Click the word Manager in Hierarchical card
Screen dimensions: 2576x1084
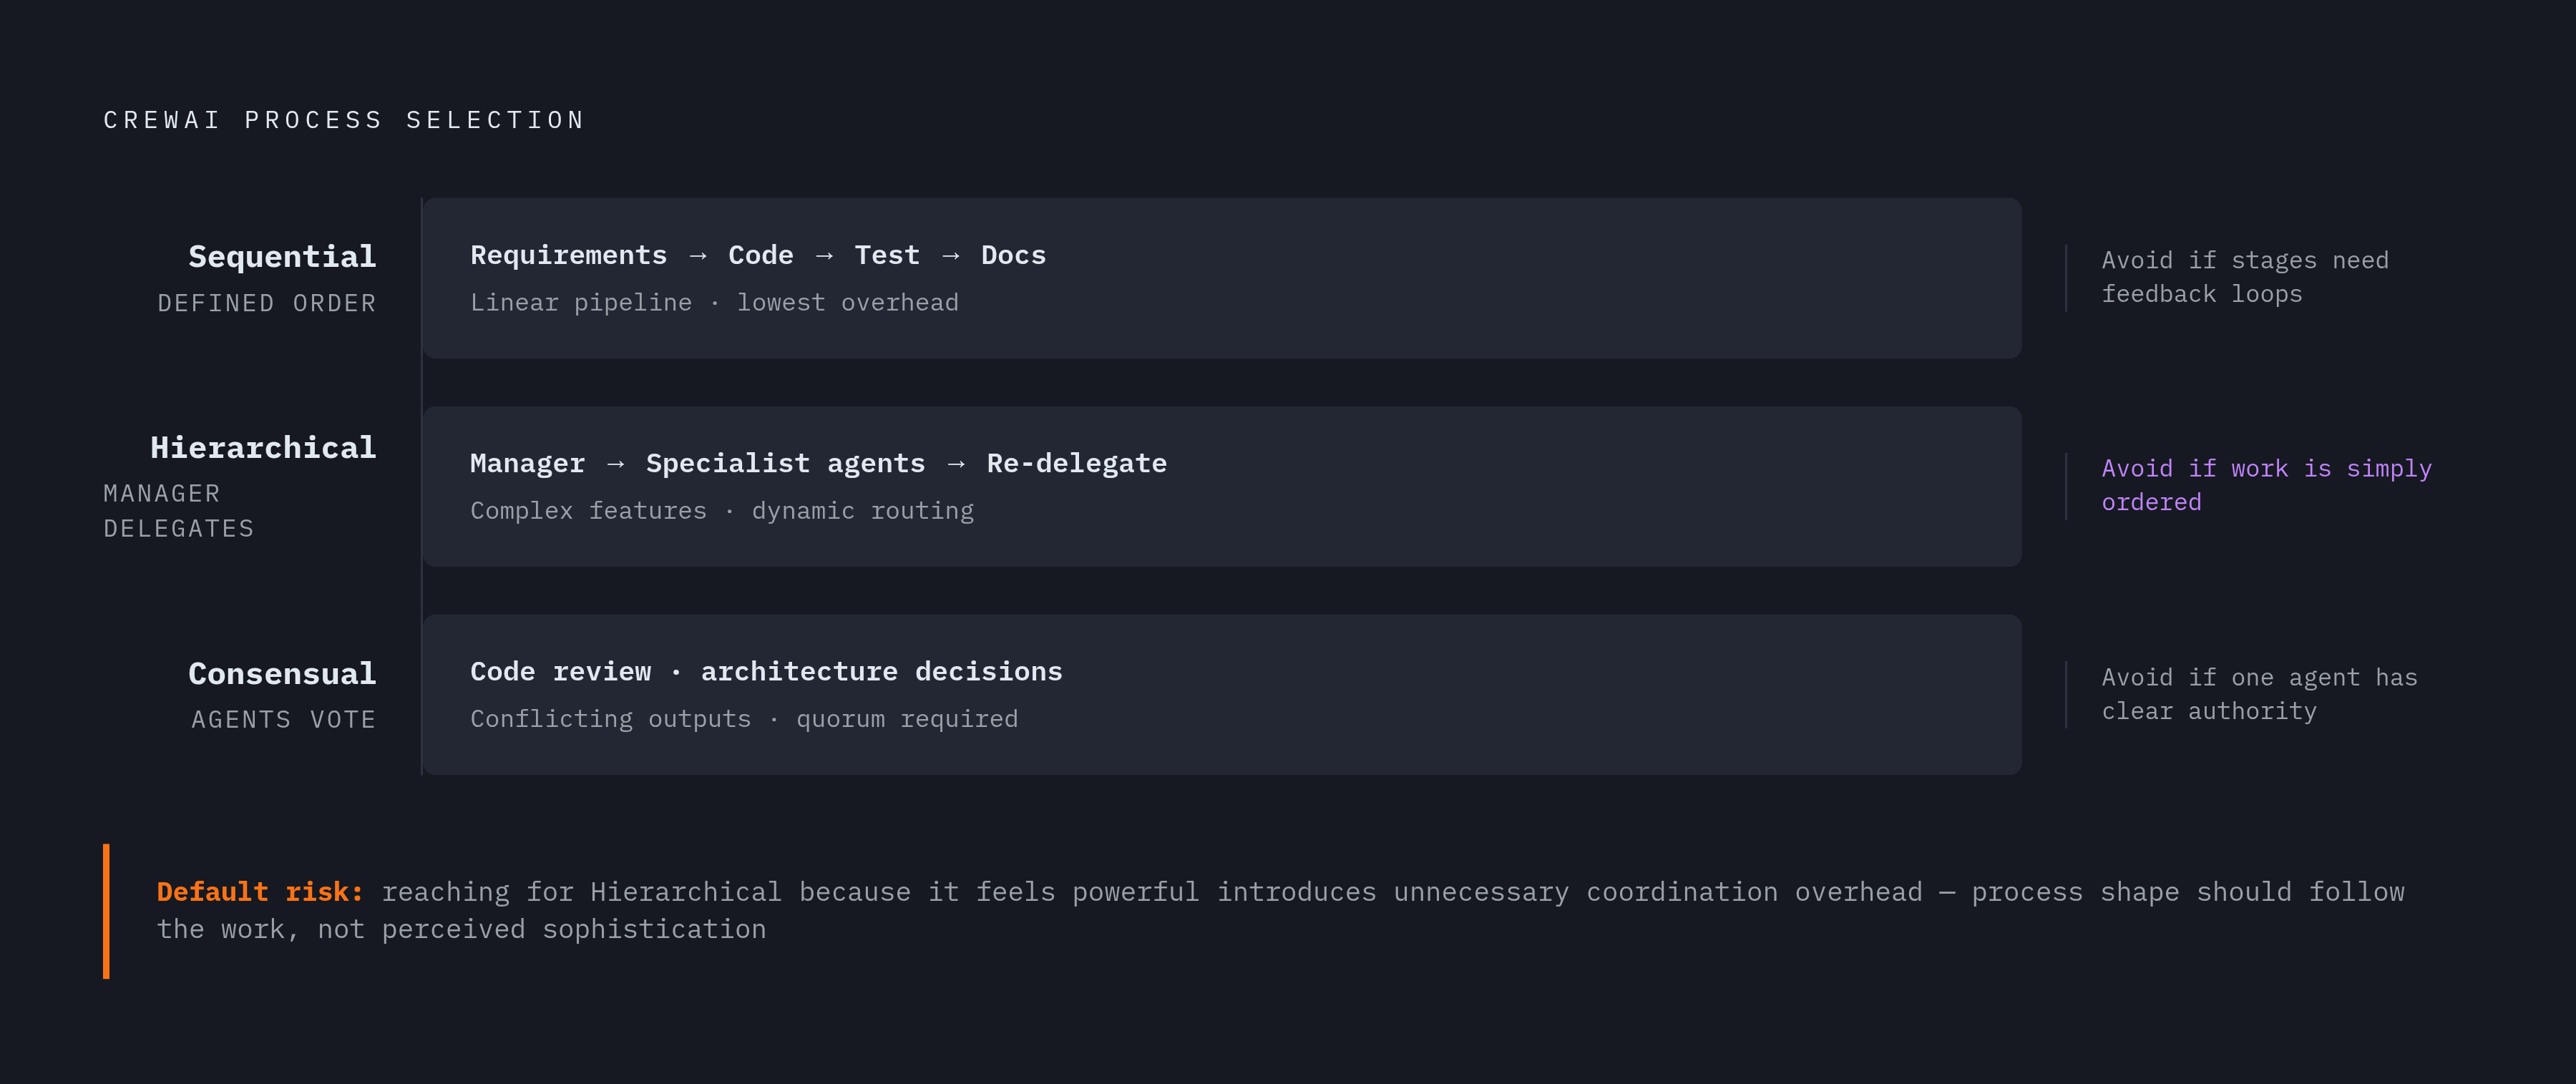[x=527, y=463]
